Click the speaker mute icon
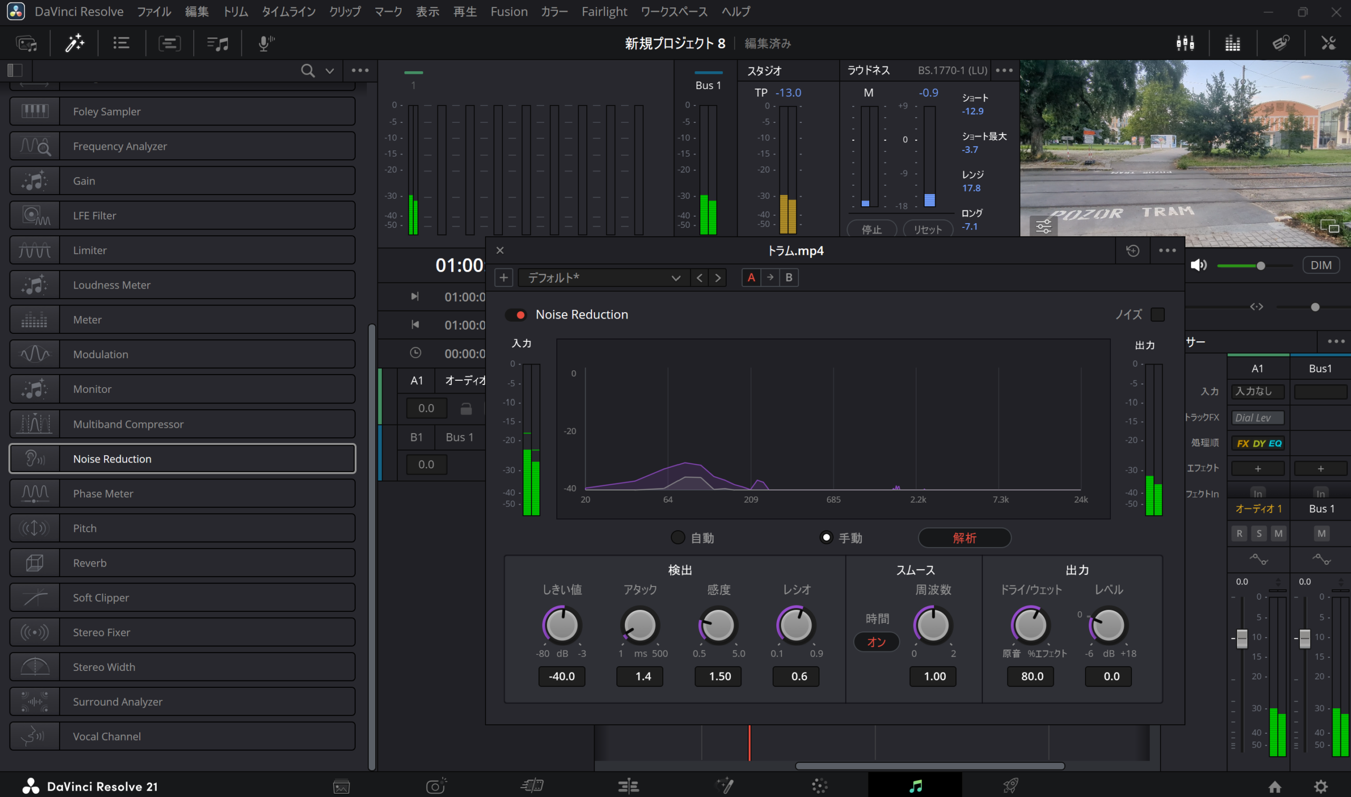This screenshot has height=797, width=1351. (x=1198, y=265)
